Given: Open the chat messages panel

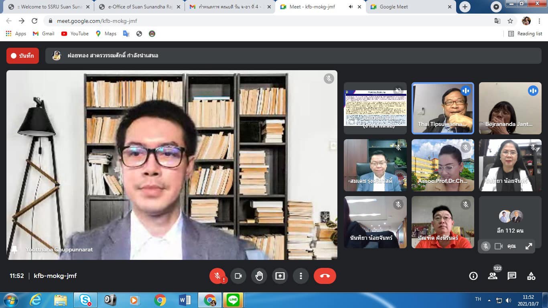Looking at the screenshot, I should coord(512,276).
